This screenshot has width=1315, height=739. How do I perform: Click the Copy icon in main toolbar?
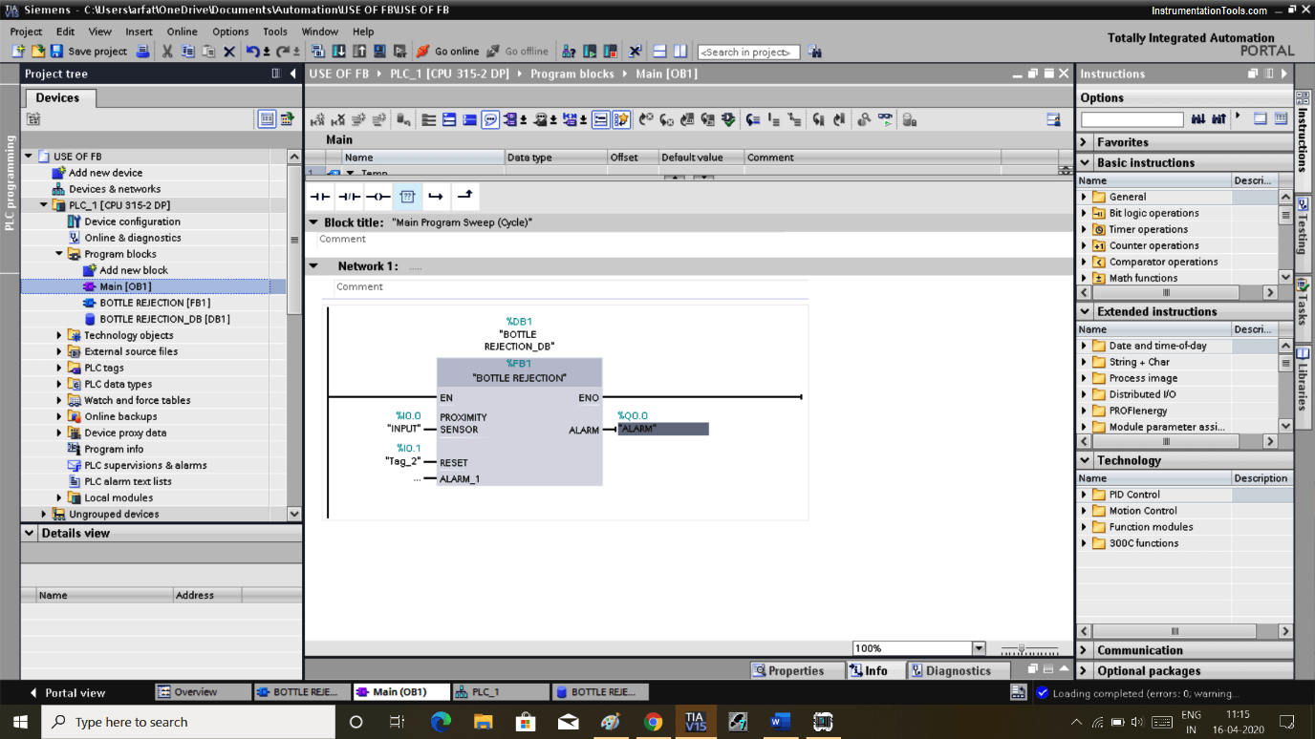click(x=188, y=52)
